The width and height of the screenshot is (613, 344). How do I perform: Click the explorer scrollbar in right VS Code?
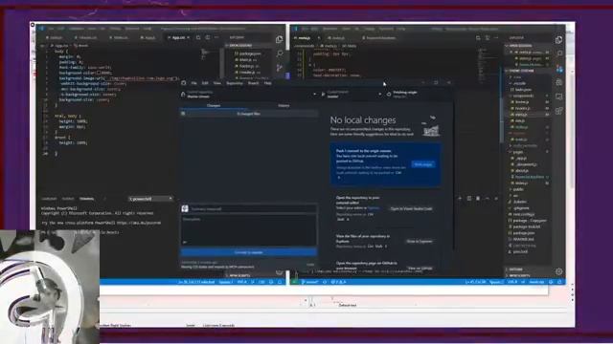502,103
